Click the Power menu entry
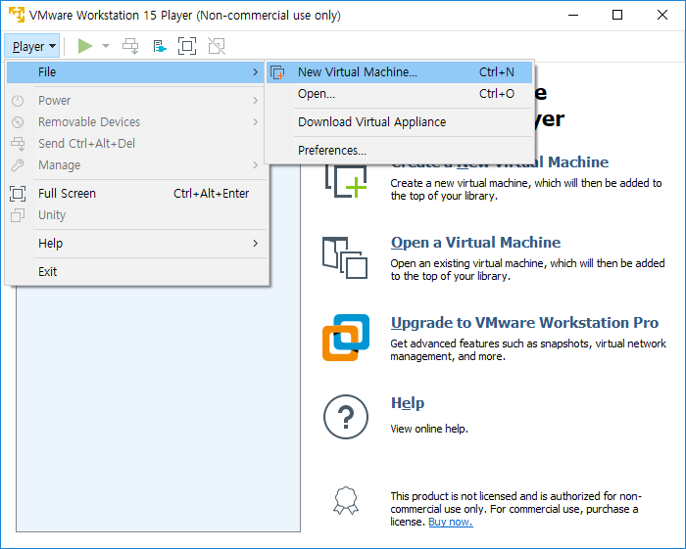 (137, 101)
